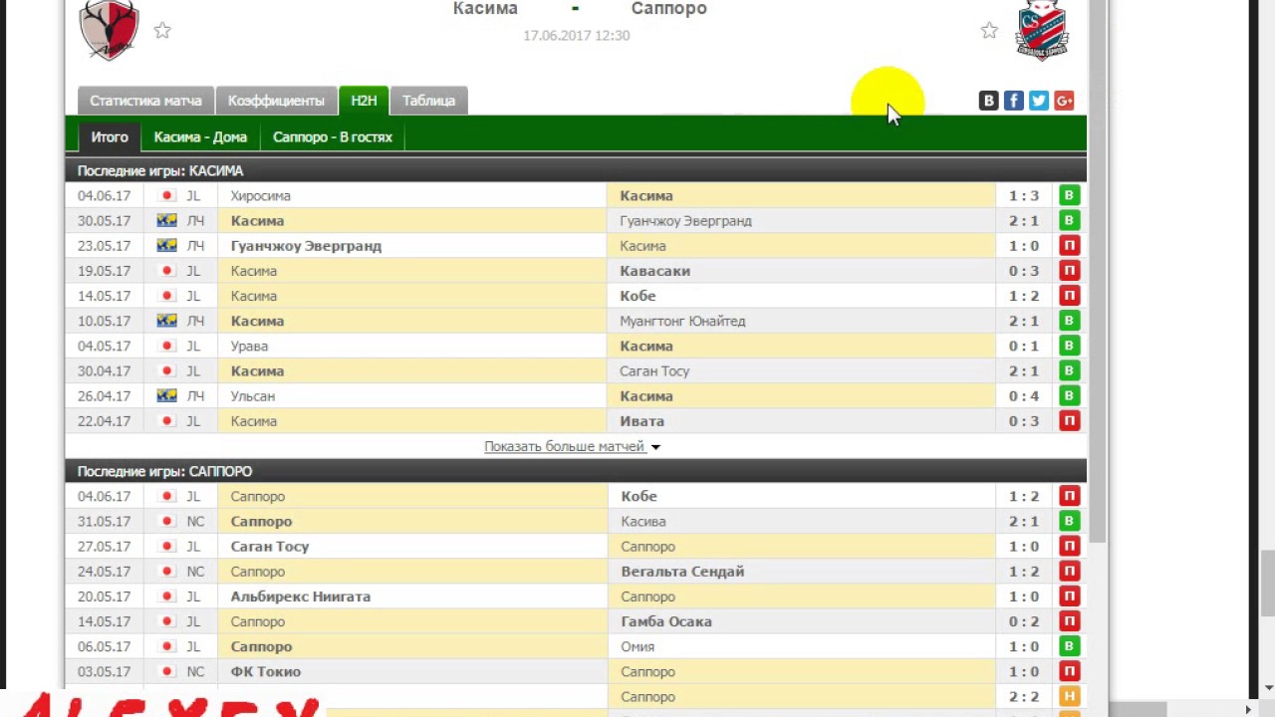This screenshot has width=1275, height=717.
Task: Select the Саппоро - В гостях sub-tab
Action: (x=333, y=137)
